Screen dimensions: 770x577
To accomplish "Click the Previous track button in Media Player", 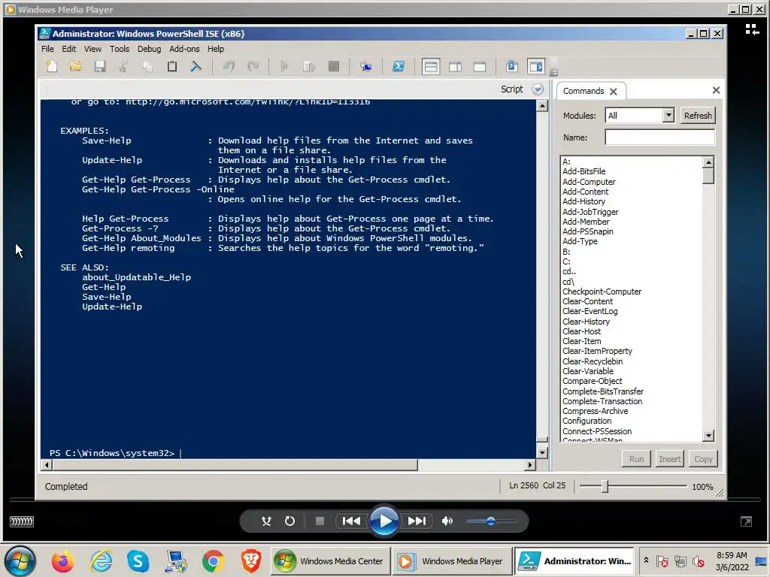I will 351,521.
